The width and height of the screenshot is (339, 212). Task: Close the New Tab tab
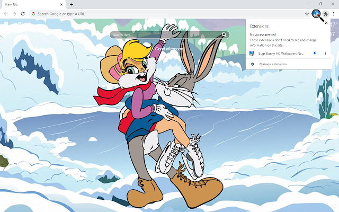61,4
